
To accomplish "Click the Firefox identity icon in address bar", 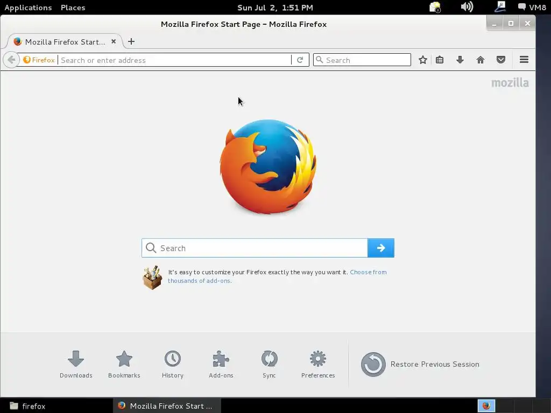I will tap(39, 60).
